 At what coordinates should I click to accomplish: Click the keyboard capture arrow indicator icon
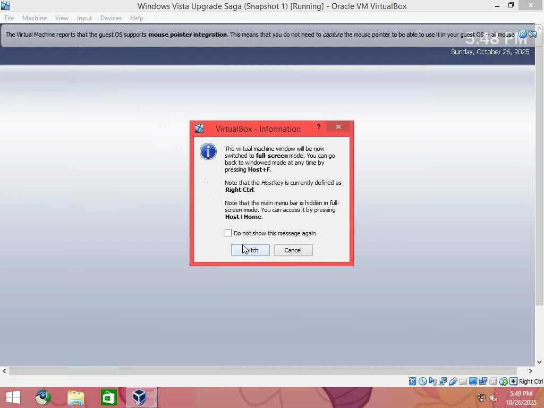click(514, 381)
